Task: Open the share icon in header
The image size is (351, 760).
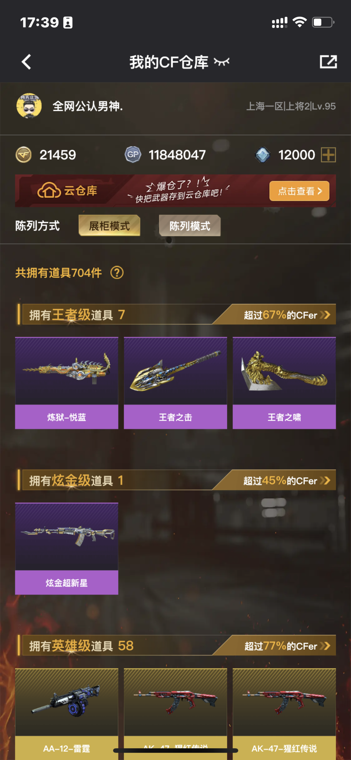Action: click(328, 61)
